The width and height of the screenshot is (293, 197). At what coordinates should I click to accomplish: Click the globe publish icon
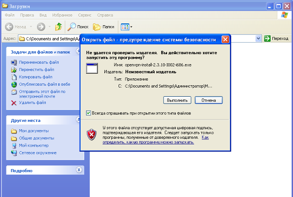click(14, 84)
